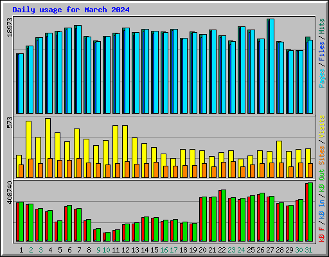Image resolution: width=329 pixels, height=257 pixels.
Task: Click the 'Daily usage for March 2024' title
Action: pos(71,10)
